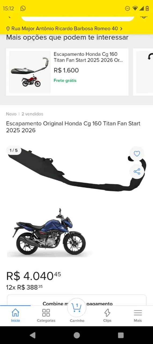Expand the delivery address chevron
Image resolution: width=153 pixels, height=344 pixels.
[x=121, y=28]
